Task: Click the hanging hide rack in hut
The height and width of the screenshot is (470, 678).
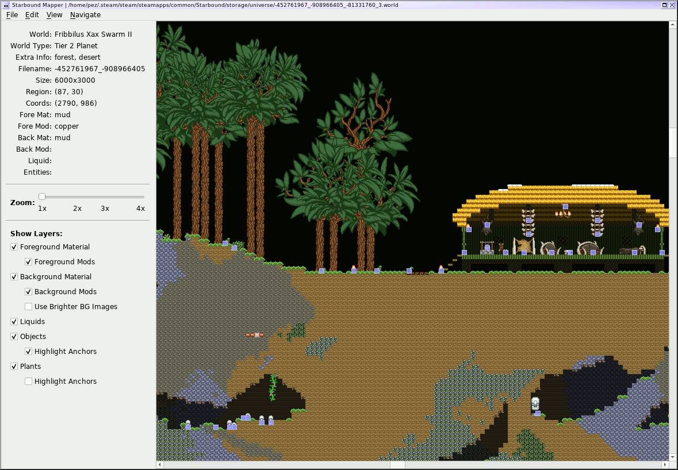Action: click(x=524, y=246)
